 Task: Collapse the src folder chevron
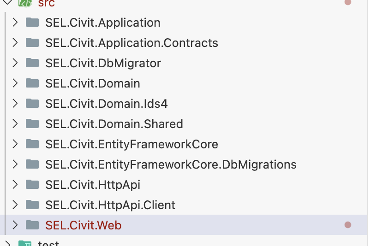[7, 3]
